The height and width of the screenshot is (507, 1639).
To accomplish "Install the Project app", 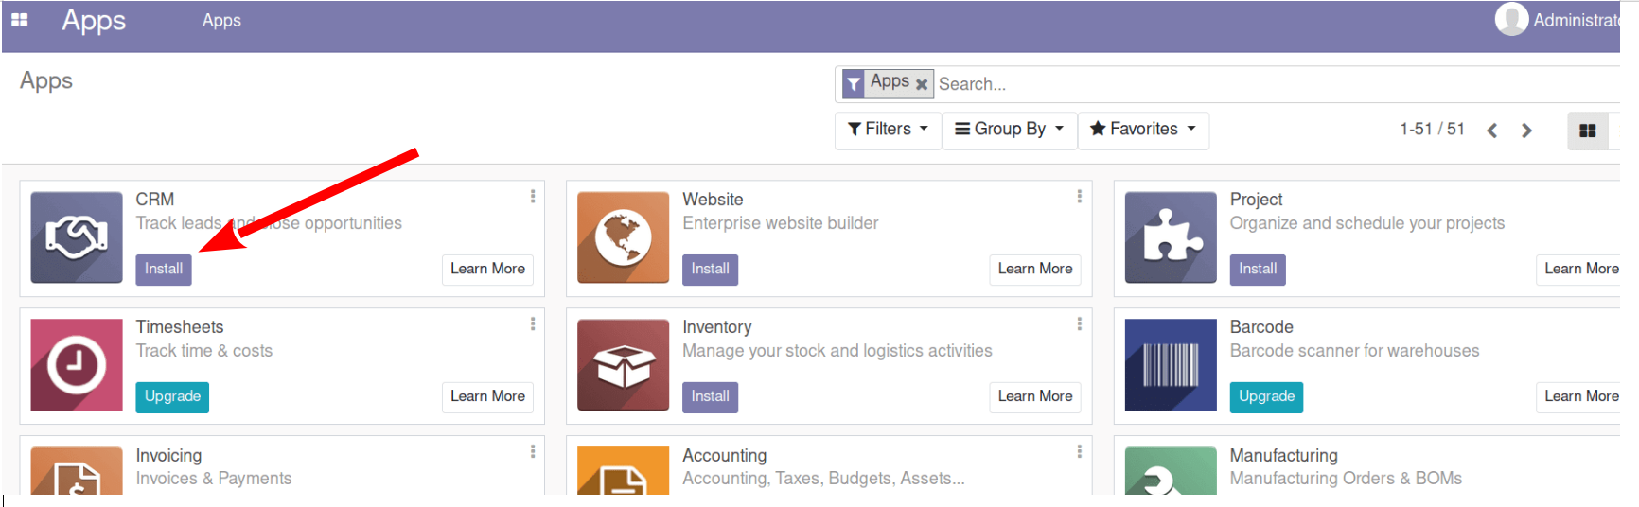I will pos(1258,270).
